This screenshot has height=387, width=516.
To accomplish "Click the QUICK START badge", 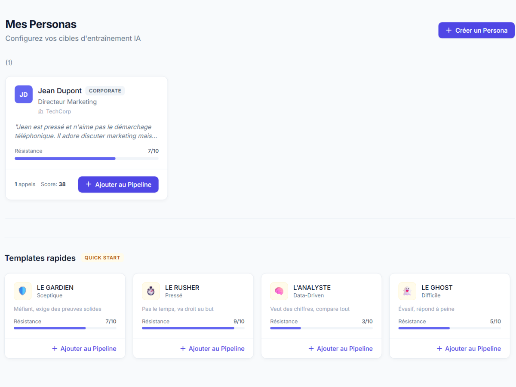I will click(x=102, y=257).
